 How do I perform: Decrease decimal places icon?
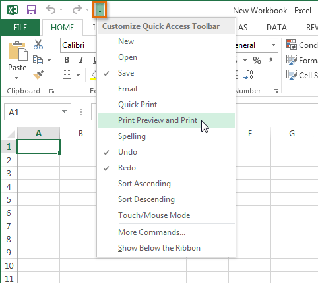(249, 75)
